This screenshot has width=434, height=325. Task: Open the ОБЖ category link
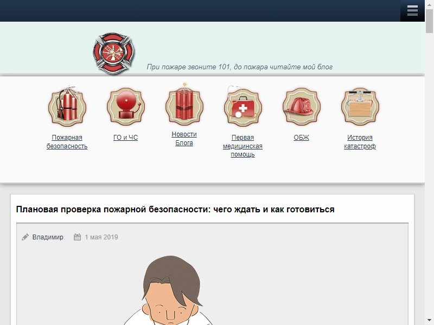(302, 138)
